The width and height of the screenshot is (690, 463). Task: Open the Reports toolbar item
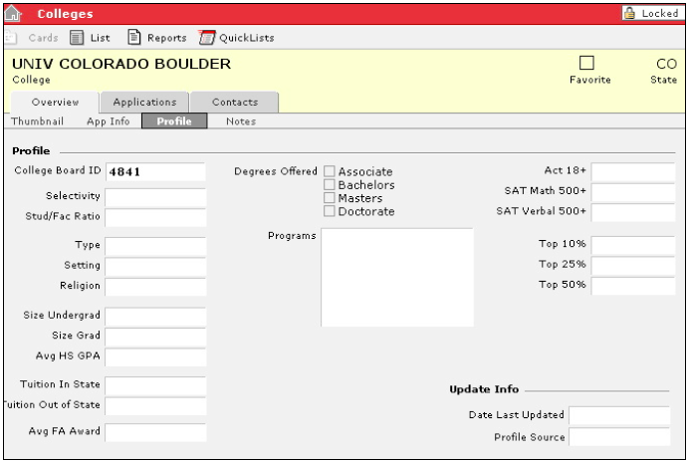point(159,38)
